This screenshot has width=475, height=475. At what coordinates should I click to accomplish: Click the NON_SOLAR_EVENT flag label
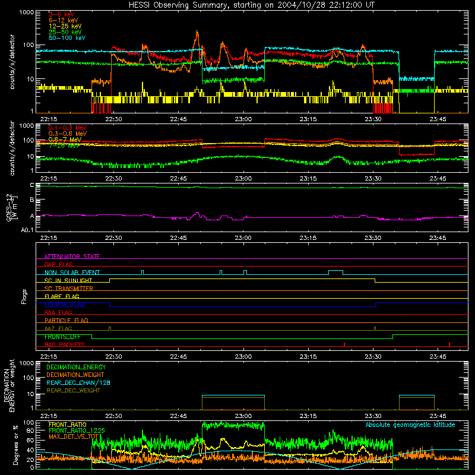click(72, 273)
